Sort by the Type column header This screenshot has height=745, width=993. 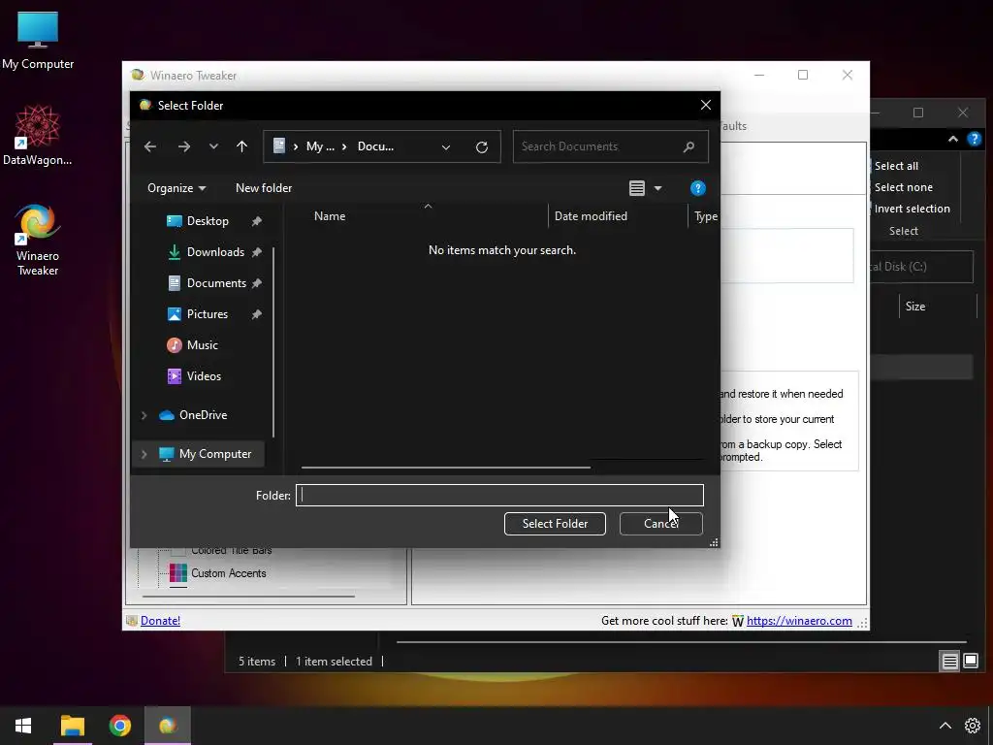(706, 216)
